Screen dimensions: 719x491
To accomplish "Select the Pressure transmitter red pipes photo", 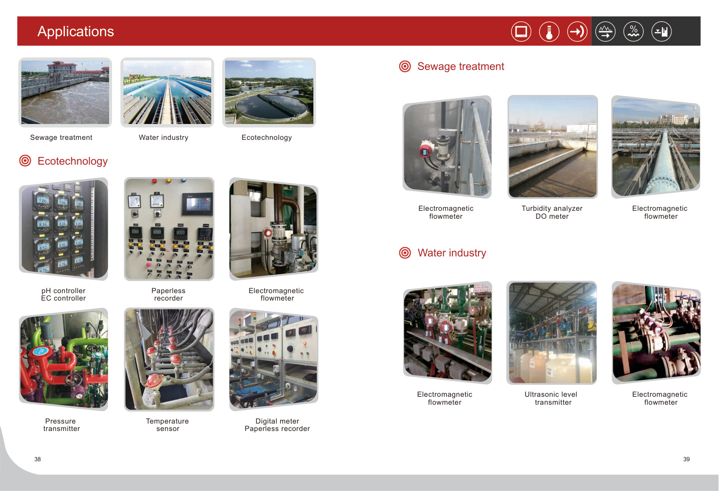I will click(63, 360).
